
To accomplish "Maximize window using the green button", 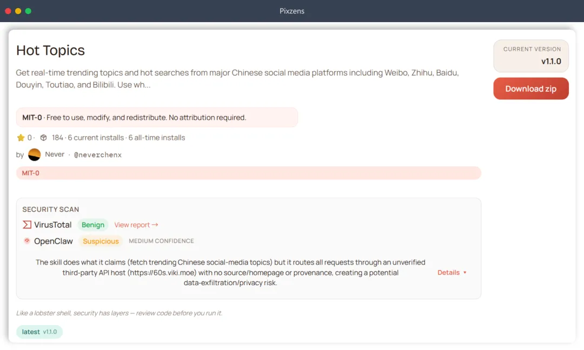I will point(28,11).
